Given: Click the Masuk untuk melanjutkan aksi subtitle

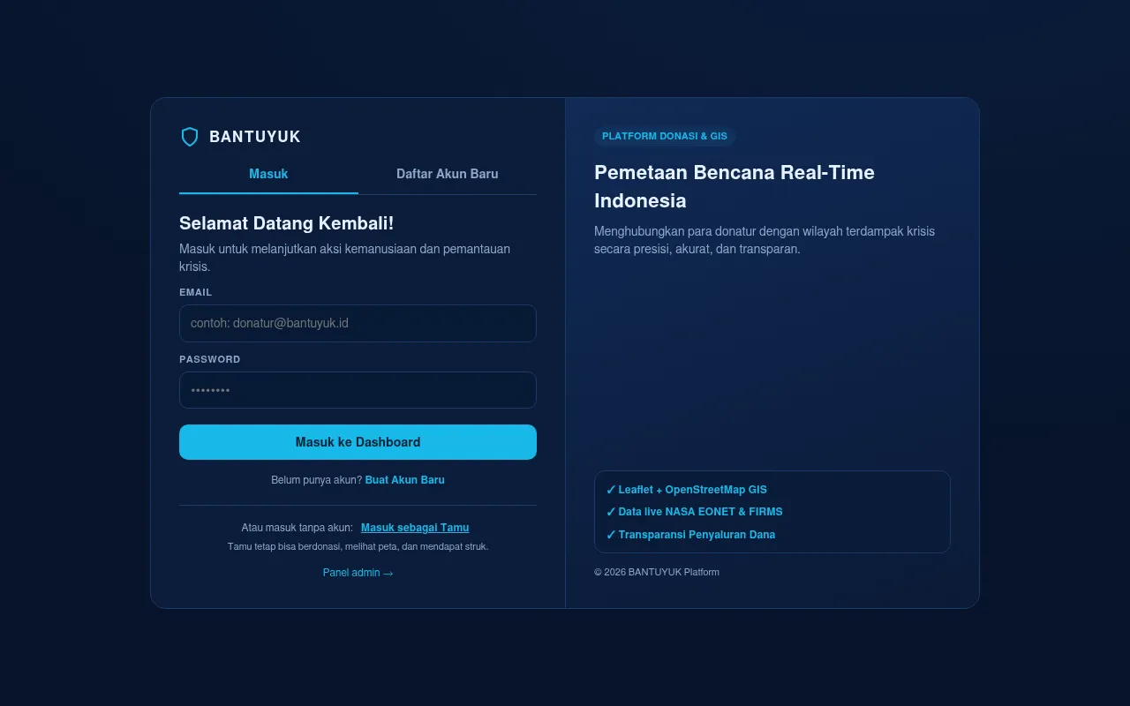Looking at the screenshot, I should [x=344, y=258].
